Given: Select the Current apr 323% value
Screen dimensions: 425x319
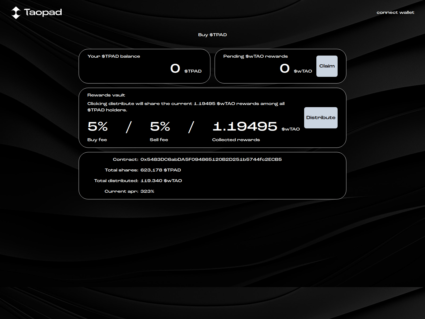Looking at the screenshot, I should [x=148, y=191].
